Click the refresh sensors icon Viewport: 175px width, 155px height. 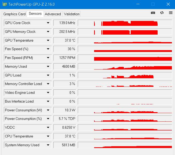click(x=162, y=13)
